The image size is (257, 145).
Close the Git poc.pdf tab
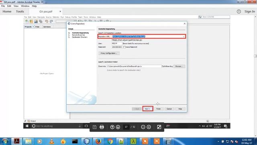(x=60, y=12)
